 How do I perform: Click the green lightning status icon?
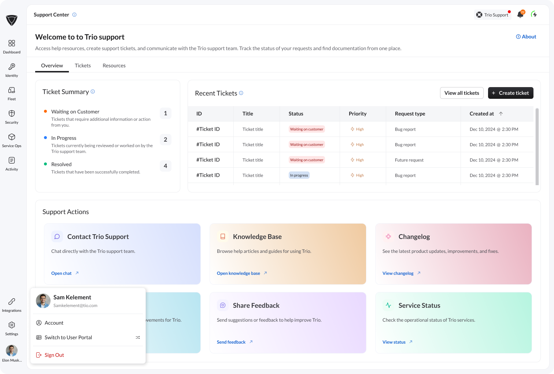coord(534,15)
